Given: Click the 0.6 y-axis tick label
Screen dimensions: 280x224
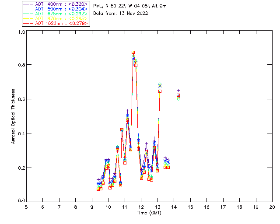Looking at the screenshot, I should 21,99.
